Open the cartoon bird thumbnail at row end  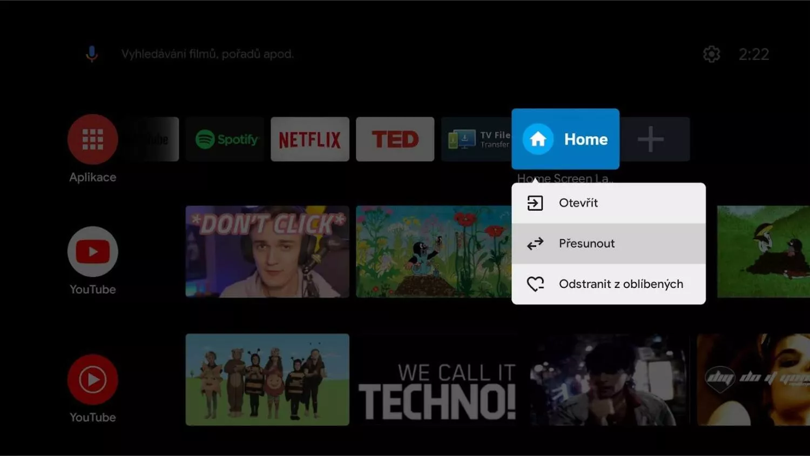764,252
